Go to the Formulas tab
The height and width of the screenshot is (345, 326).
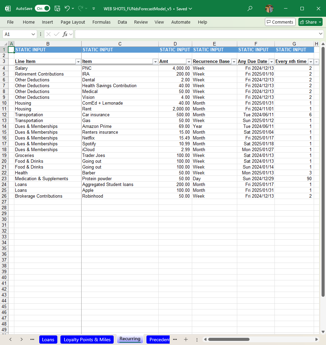(x=101, y=22)
